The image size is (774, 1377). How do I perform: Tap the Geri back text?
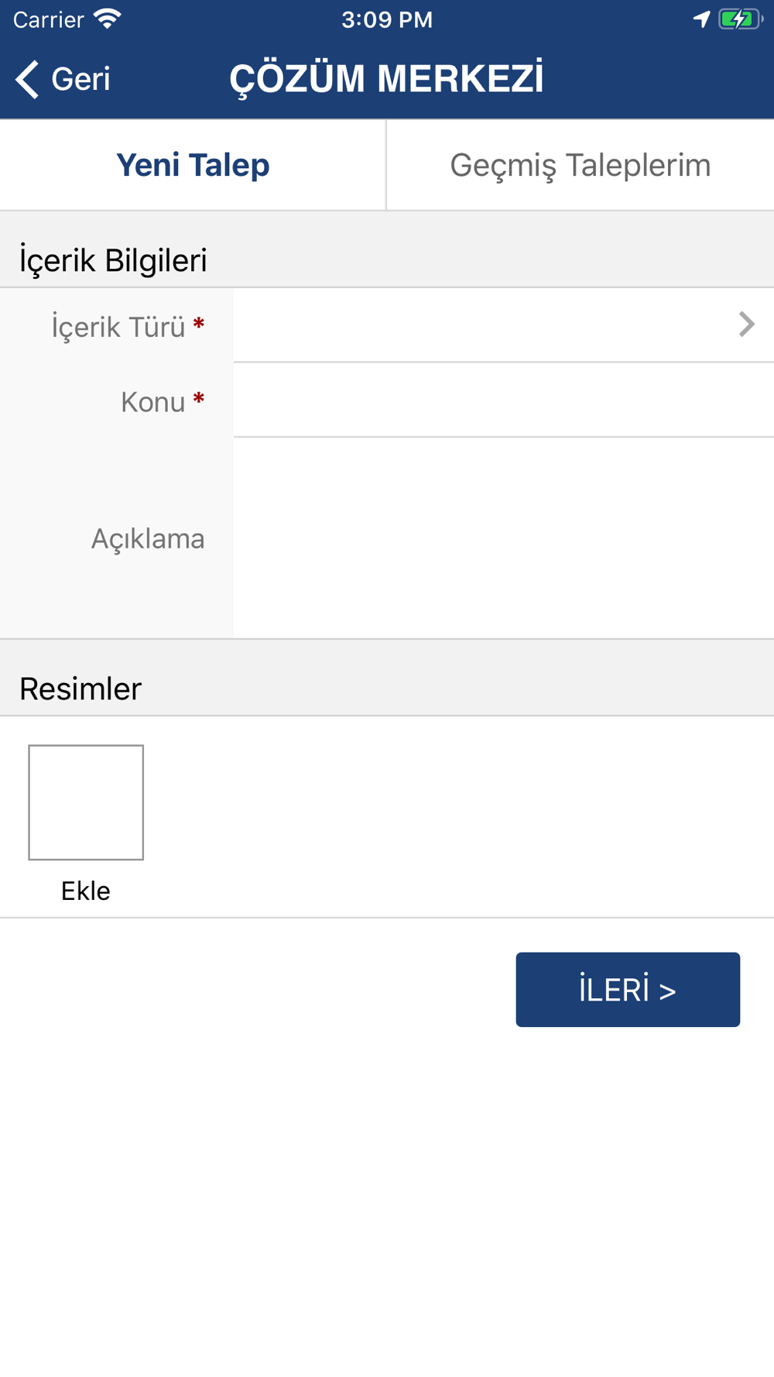(80, 79)
